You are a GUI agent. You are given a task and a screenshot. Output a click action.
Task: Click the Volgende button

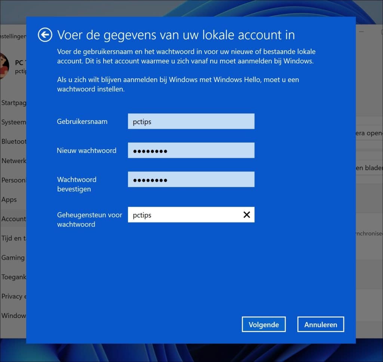264,324
